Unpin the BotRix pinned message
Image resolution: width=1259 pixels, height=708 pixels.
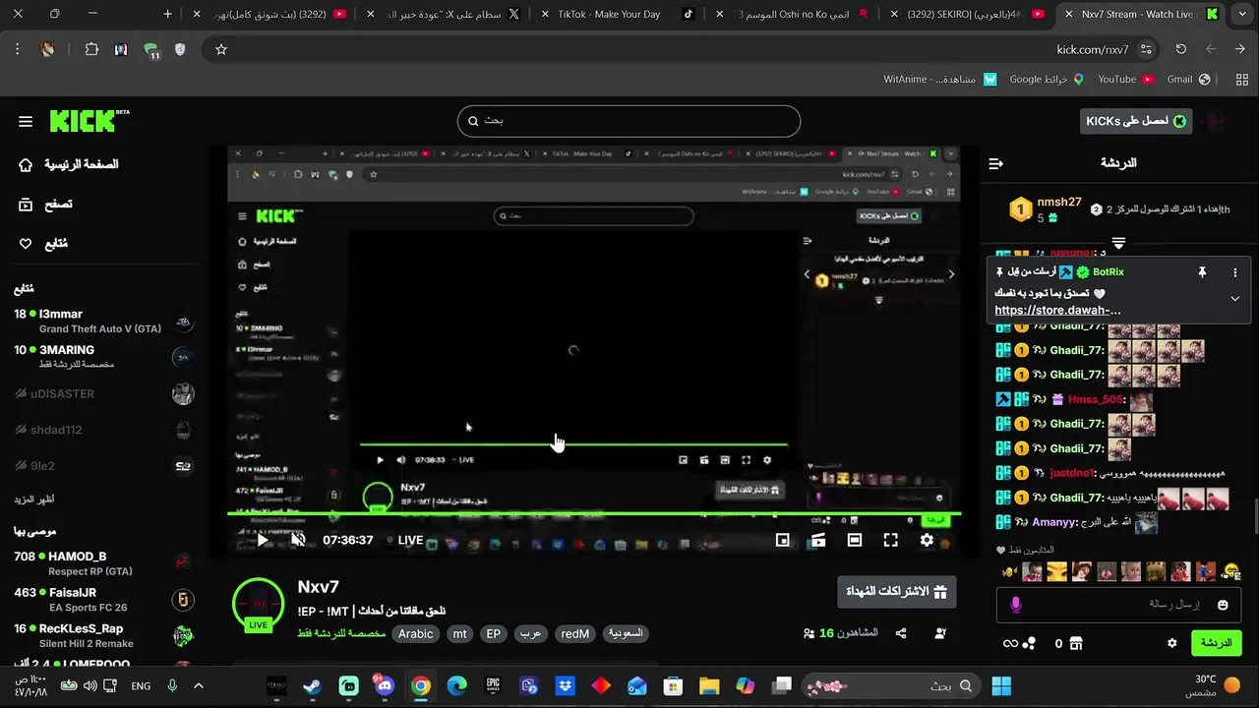click(1202, 272)
